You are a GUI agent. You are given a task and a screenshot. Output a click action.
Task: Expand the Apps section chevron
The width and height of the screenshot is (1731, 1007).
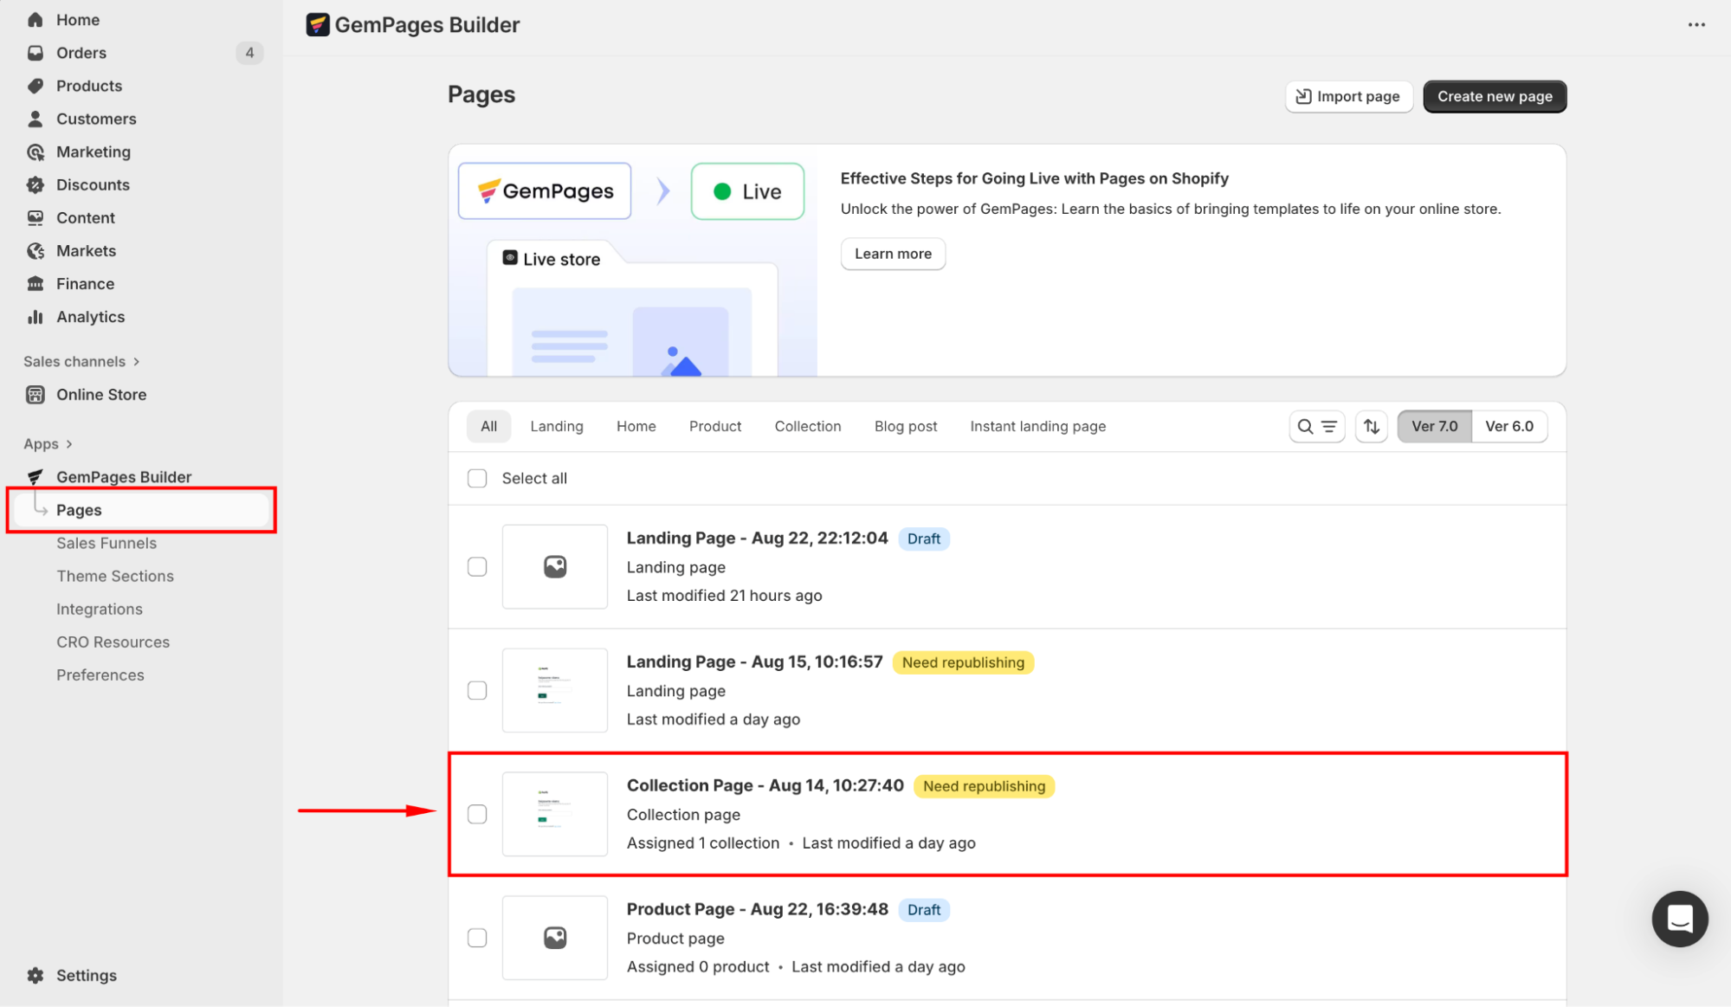tap(69, 444)
